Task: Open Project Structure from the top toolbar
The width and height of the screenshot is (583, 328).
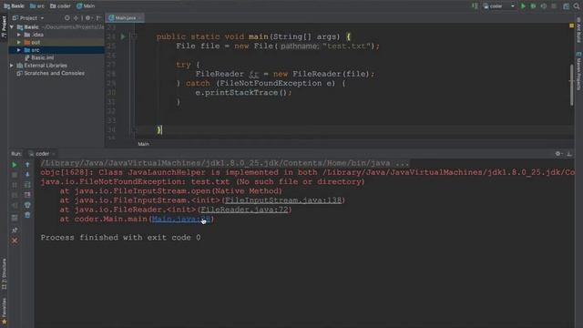Action: click(x=566, y=6)
